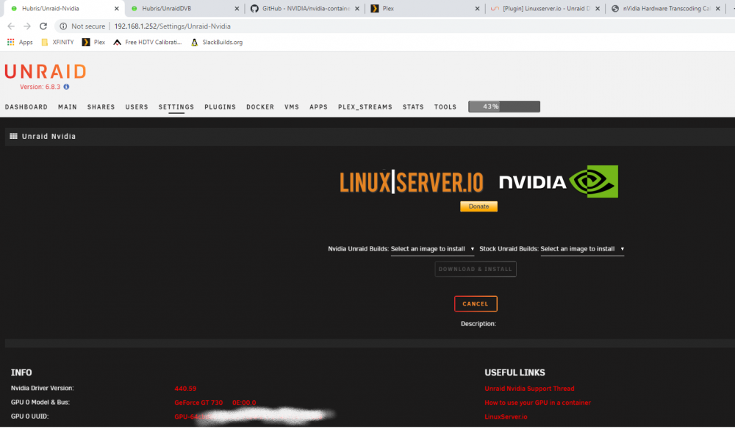Open the XFINITY bookmark folder
The image size is (735, 429).
(57, 42)
